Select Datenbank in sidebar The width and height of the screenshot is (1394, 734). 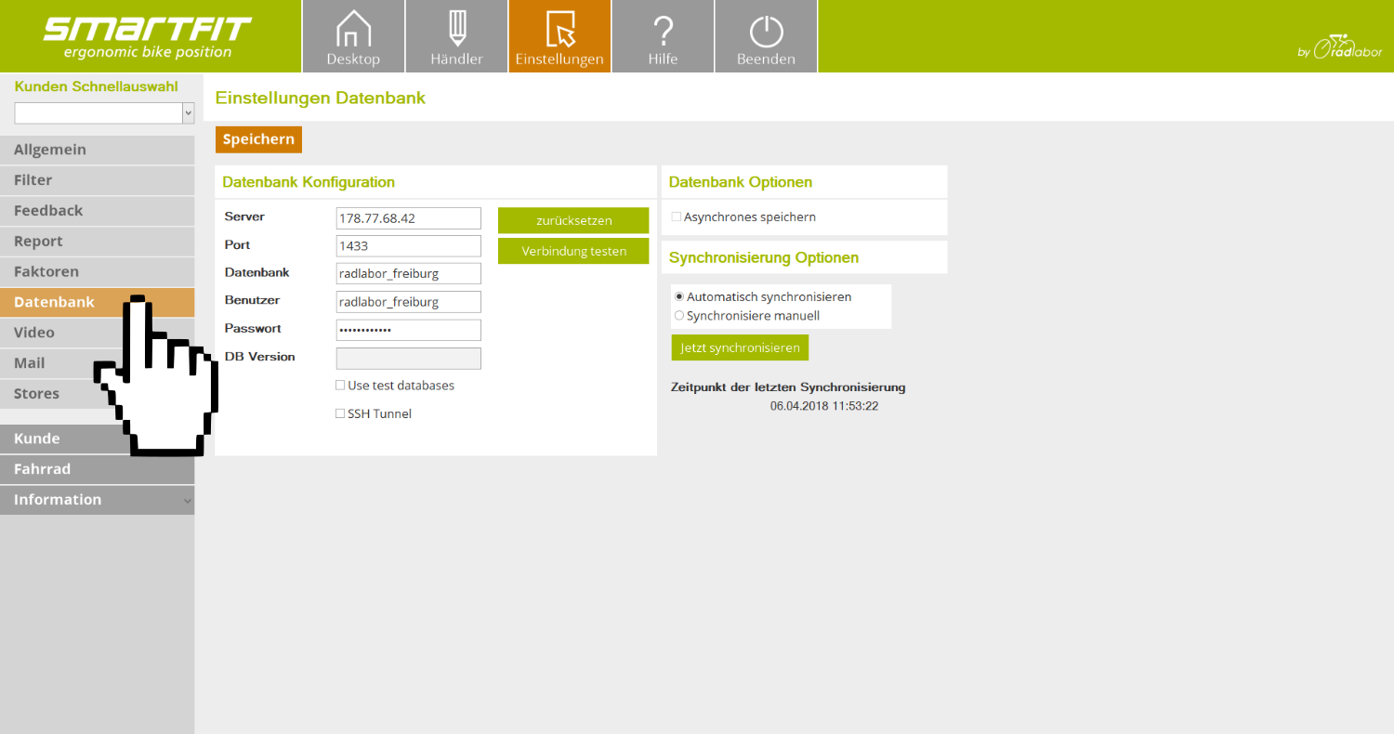(97, 302)
